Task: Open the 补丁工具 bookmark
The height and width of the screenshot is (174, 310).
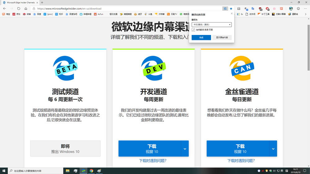Action: coord(264,14)
